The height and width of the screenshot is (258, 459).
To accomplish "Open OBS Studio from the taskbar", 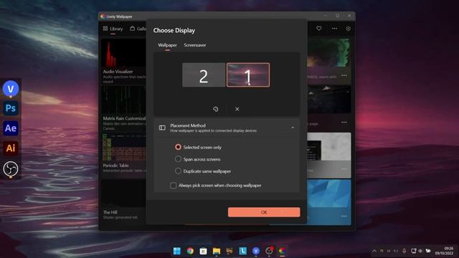I will 269,251.
